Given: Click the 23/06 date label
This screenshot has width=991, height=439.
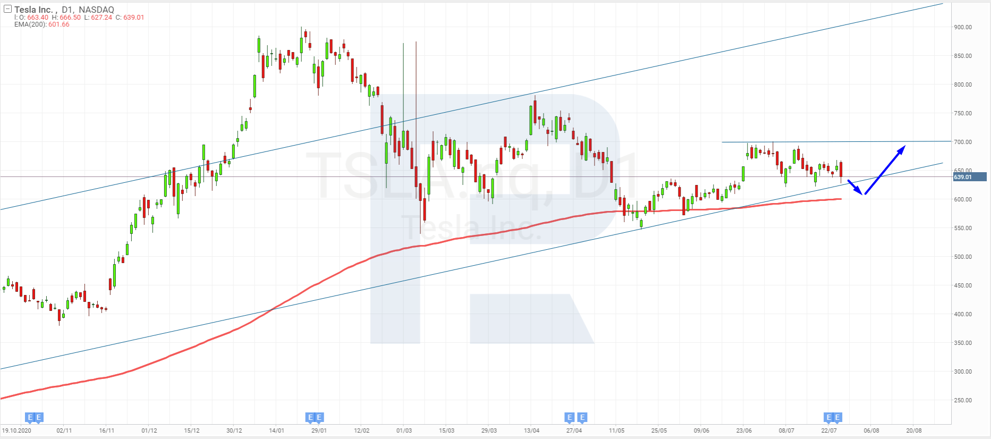Looking at the screenshot, I should pos(744,430).
